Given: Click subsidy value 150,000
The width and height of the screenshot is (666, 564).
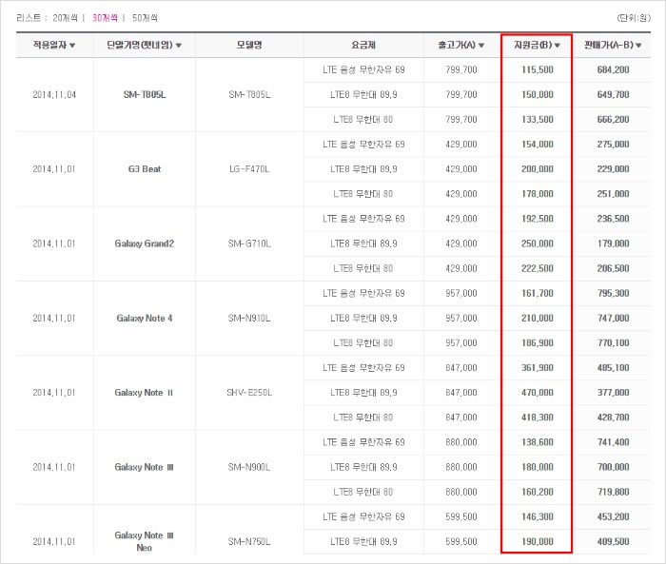Looking at the screenshot, I should (x=538, y=95).
